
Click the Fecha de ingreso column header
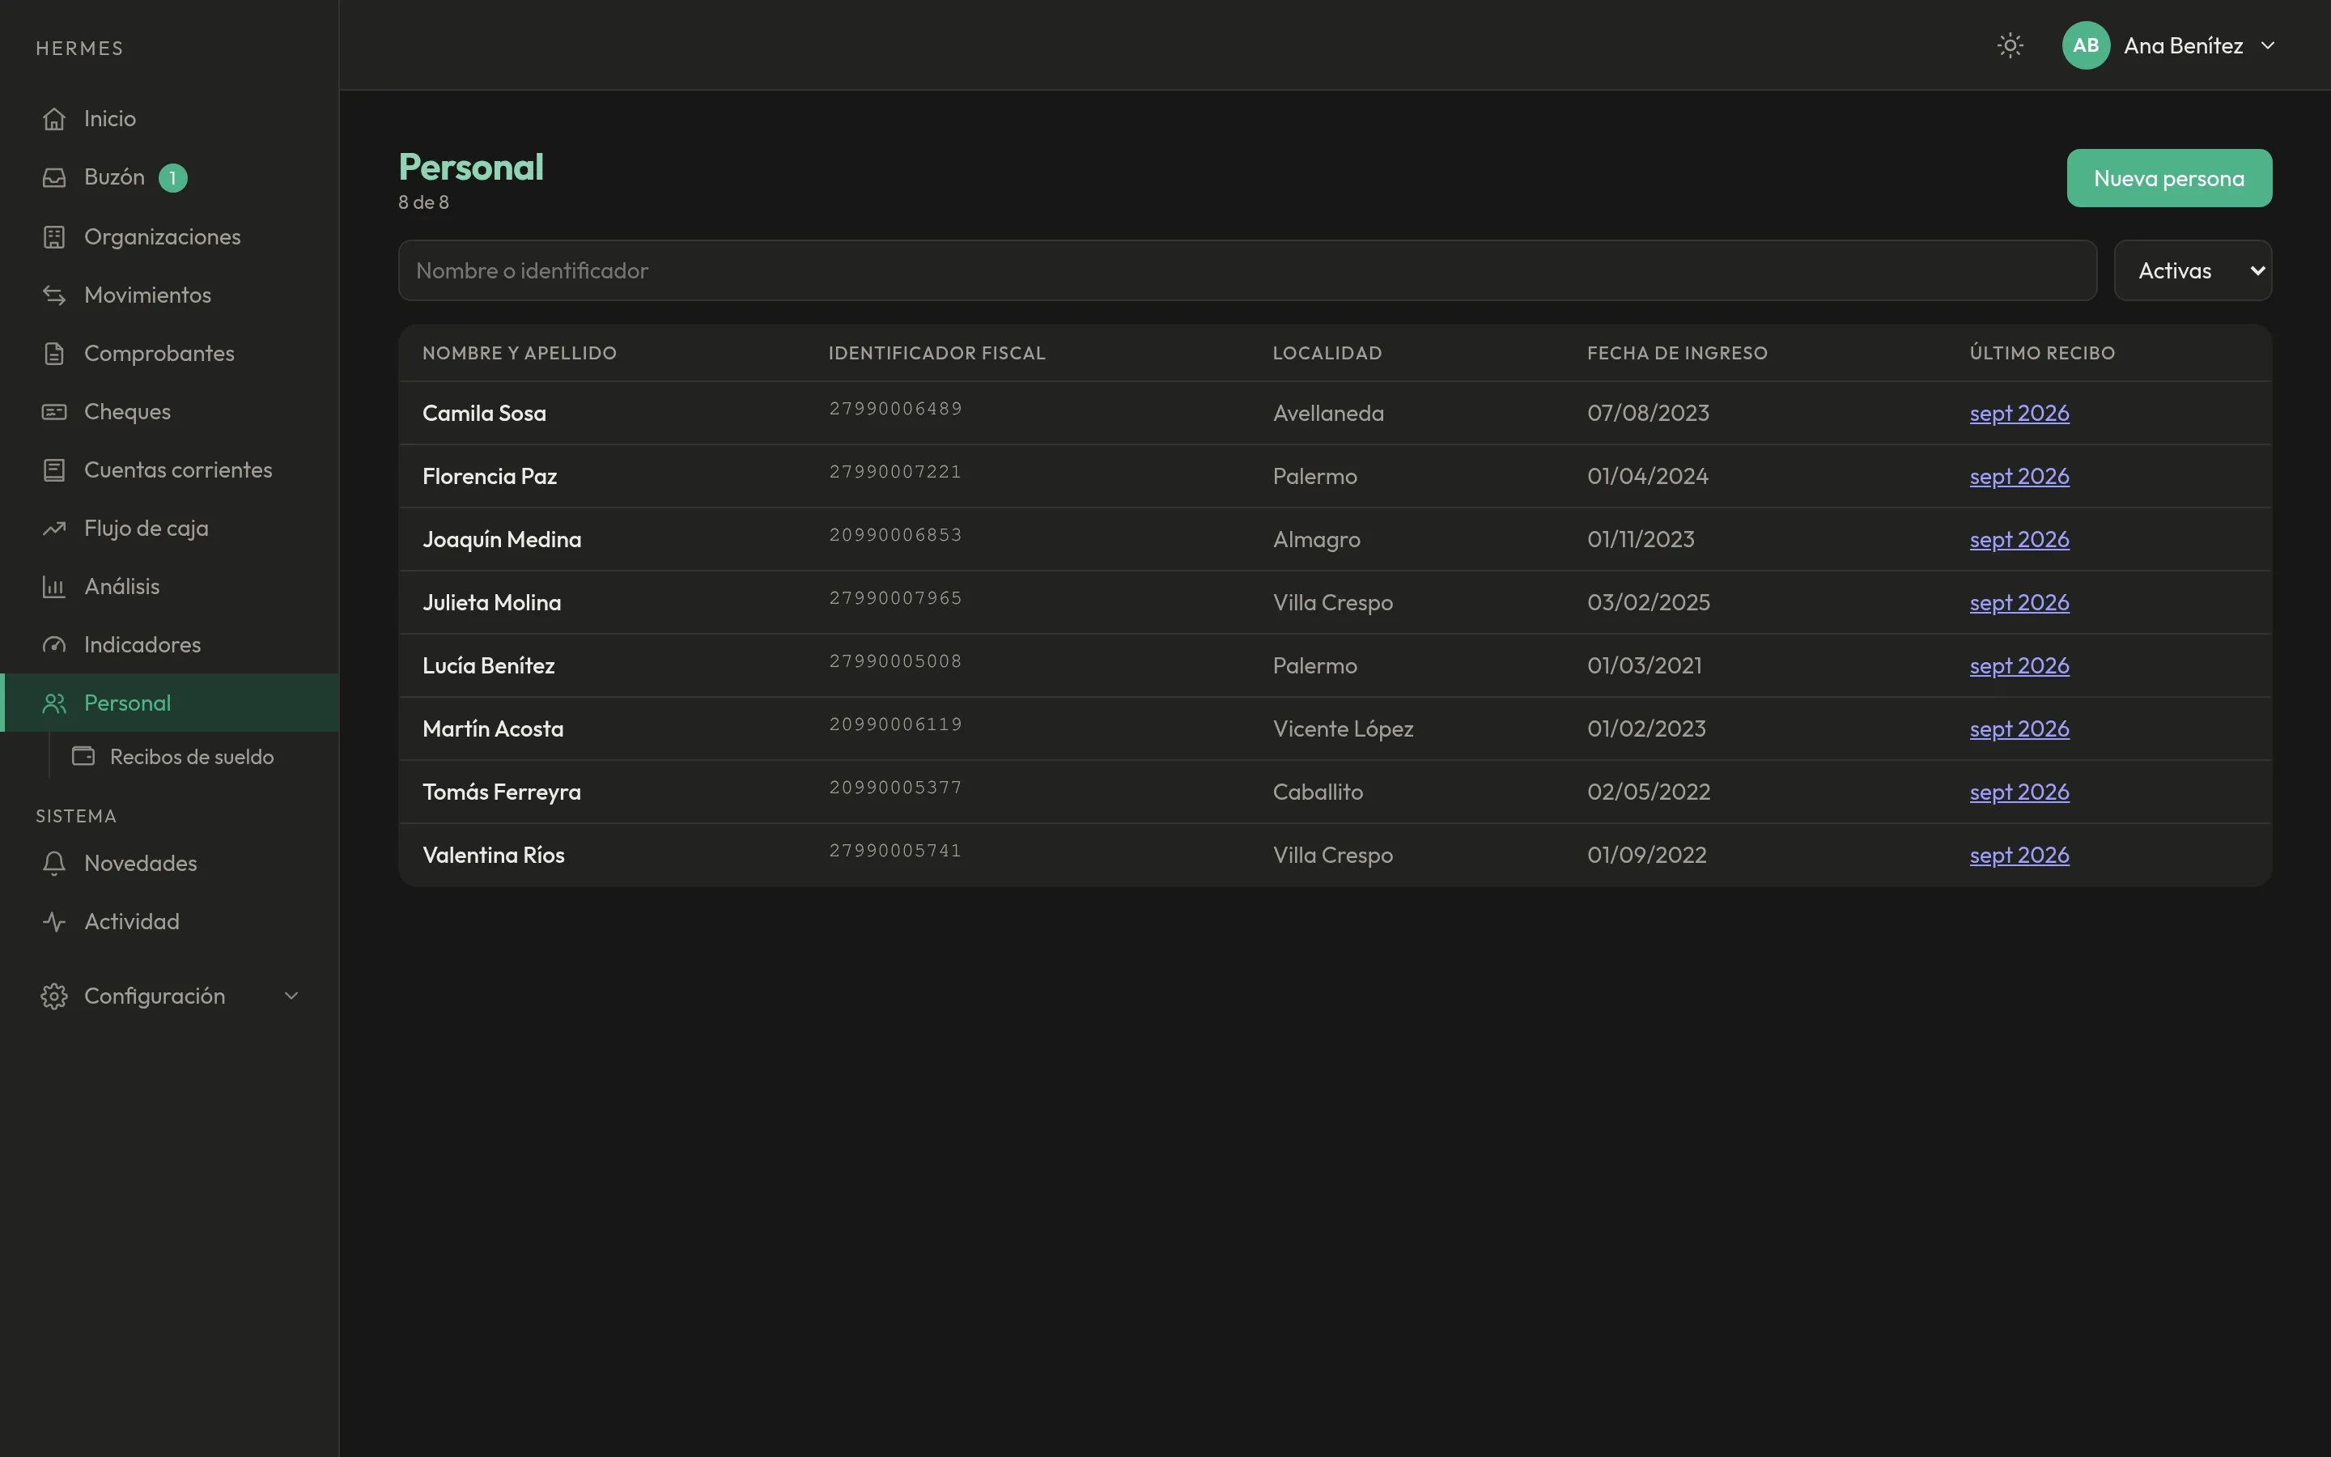point(1677,354)
